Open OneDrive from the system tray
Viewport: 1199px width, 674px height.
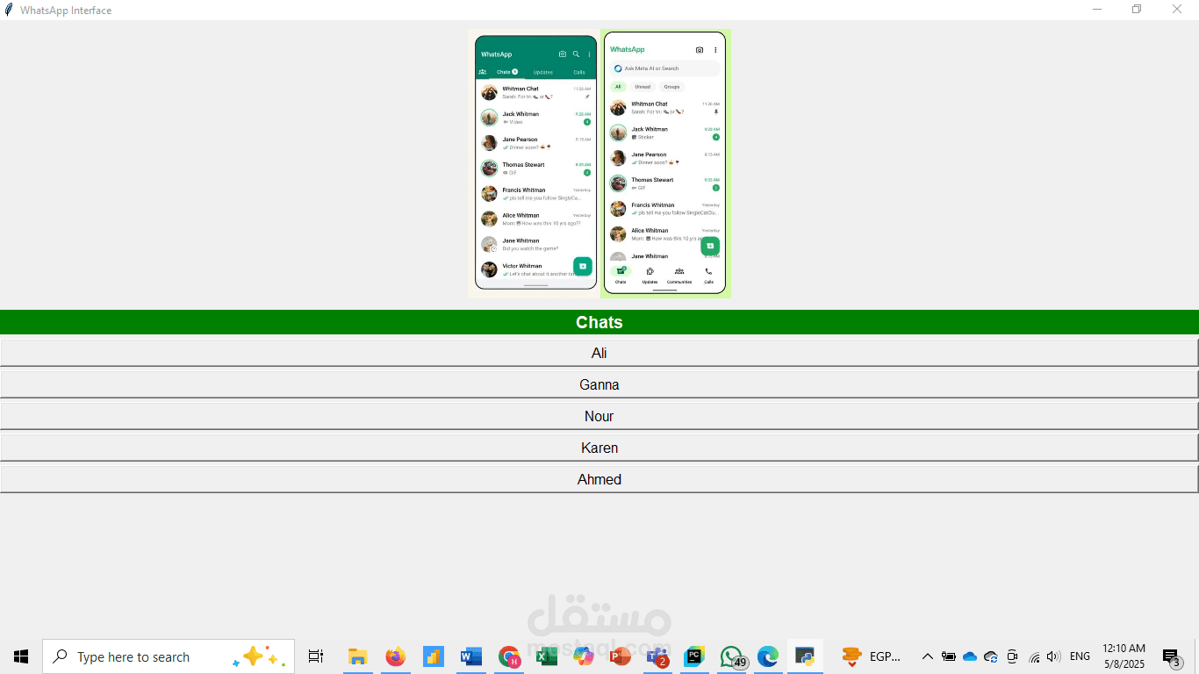point(970,656)
